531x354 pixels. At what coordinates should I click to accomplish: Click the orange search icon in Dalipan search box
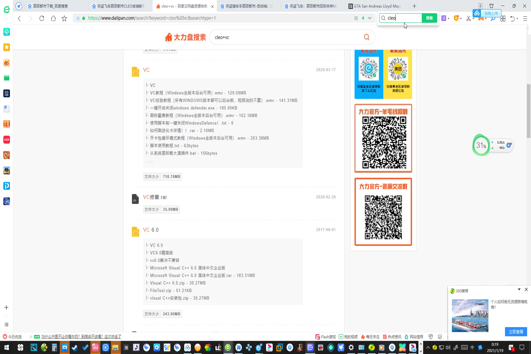pyautogui.click(x=366, y=37)
